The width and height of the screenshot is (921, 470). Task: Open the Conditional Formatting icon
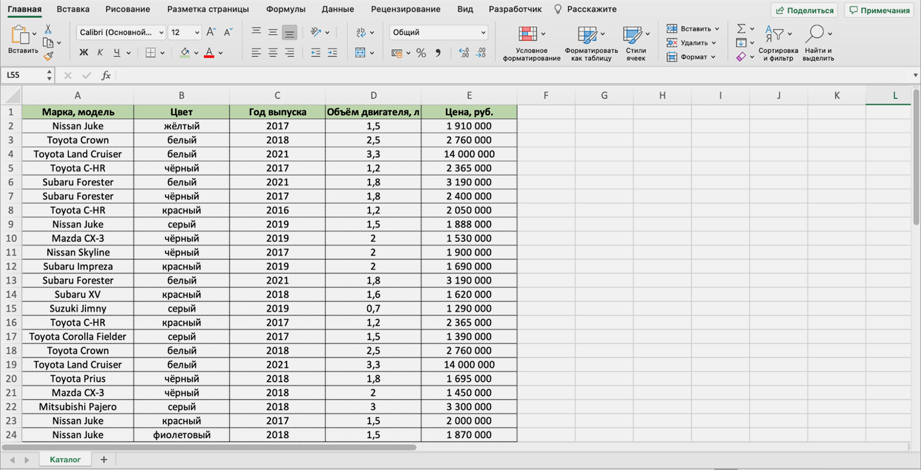(x=528, y=34)
